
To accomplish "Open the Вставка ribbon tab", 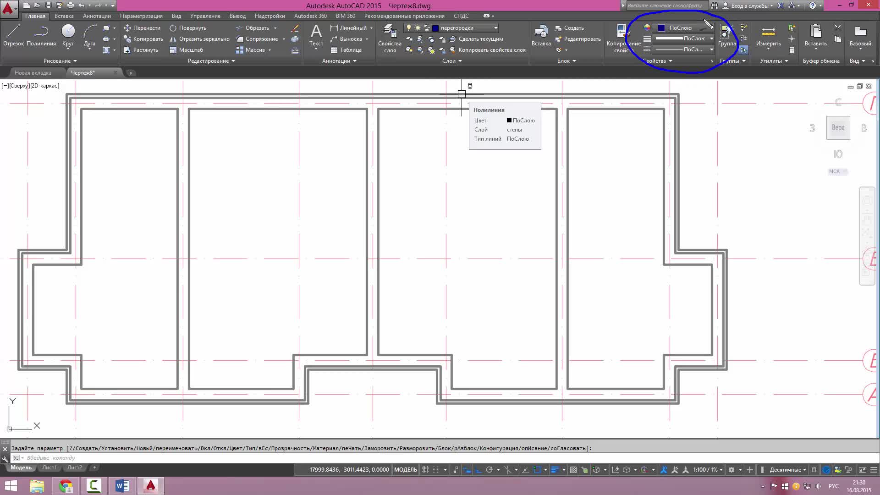I will pyautogui.click(x=64, y=16).
